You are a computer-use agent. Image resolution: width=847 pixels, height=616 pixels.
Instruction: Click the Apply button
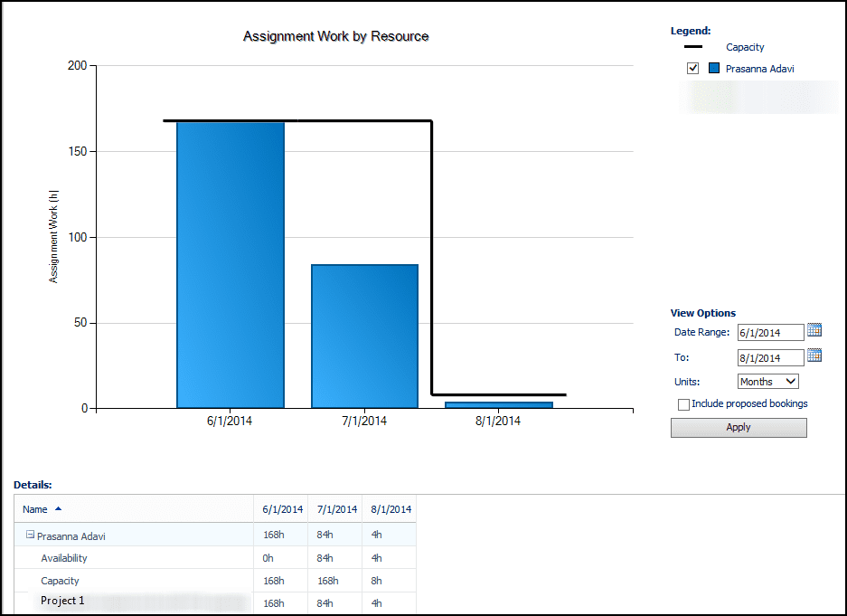739,428
